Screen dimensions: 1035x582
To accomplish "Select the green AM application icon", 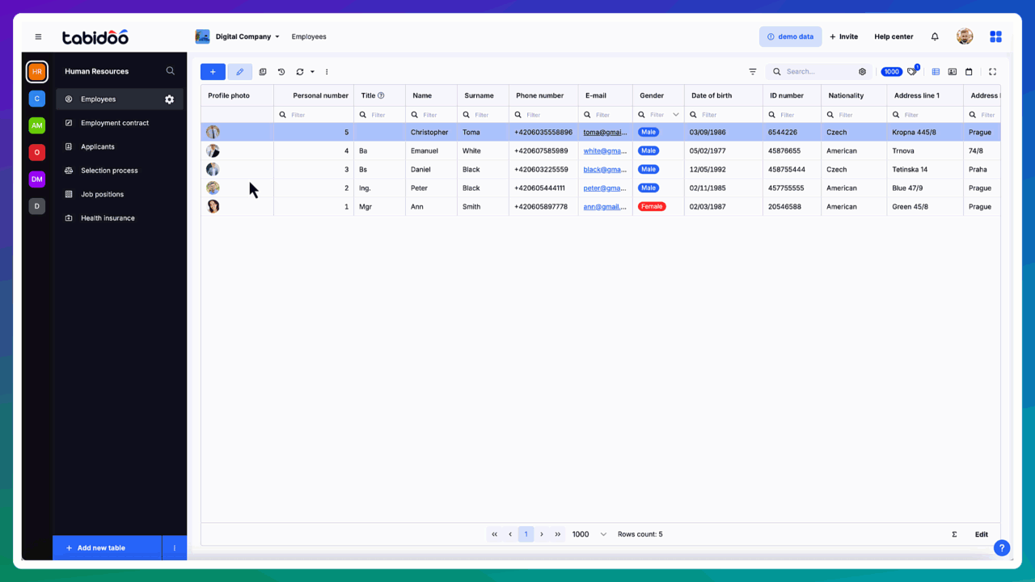I will (x=36, y=125).
